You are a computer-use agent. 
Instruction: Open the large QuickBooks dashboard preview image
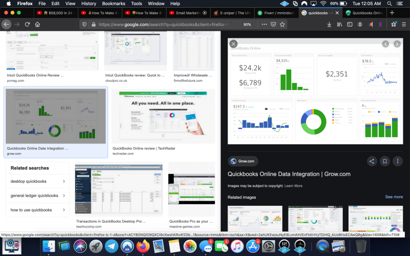(315, 91)
